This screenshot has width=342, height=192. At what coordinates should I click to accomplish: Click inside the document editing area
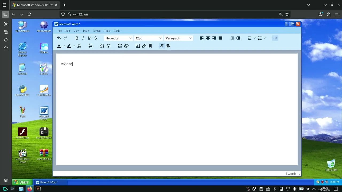point(177,110)
